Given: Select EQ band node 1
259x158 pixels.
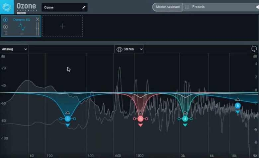Looking at the screenshot, I should 67,119.
